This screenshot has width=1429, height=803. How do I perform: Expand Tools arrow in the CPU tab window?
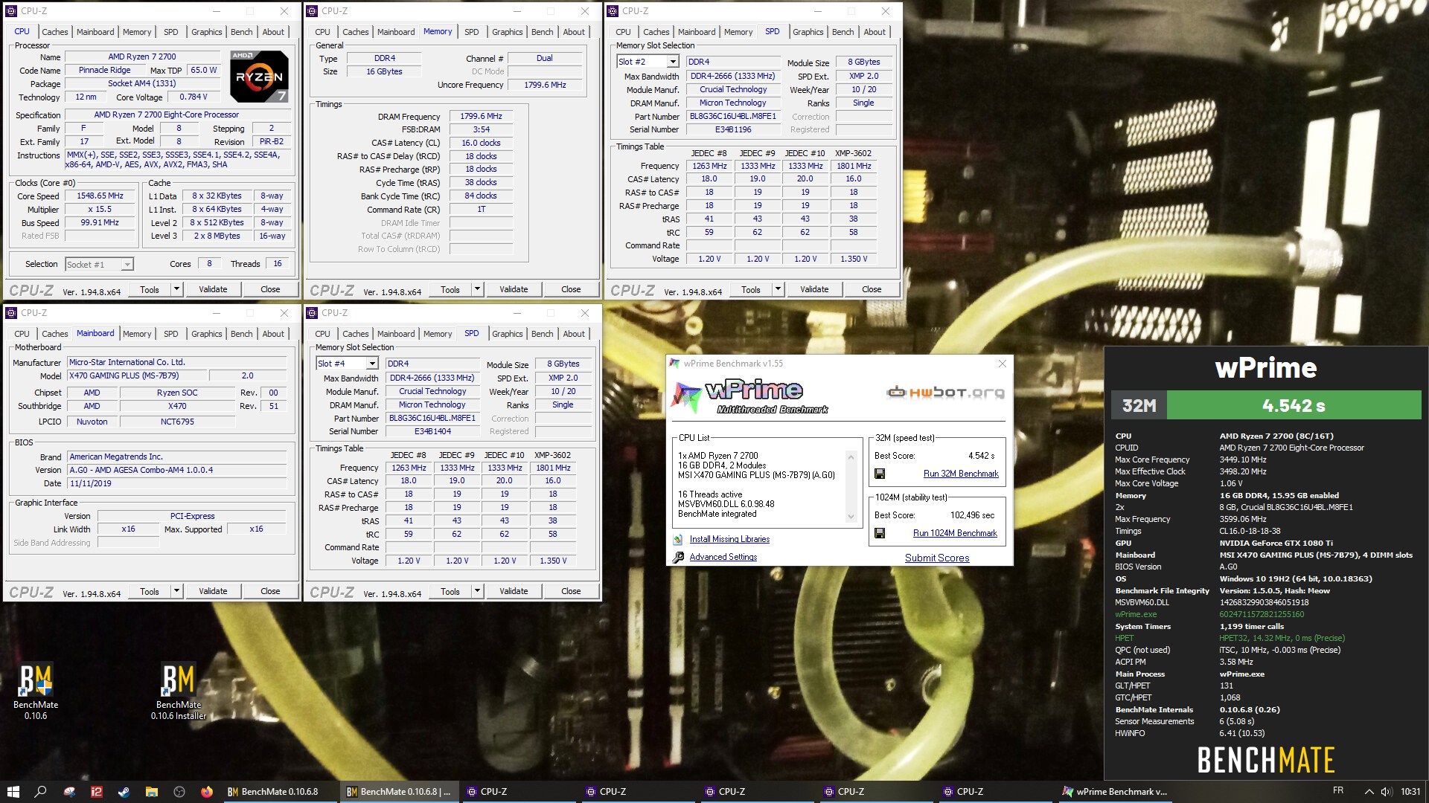tap(176, 289)
